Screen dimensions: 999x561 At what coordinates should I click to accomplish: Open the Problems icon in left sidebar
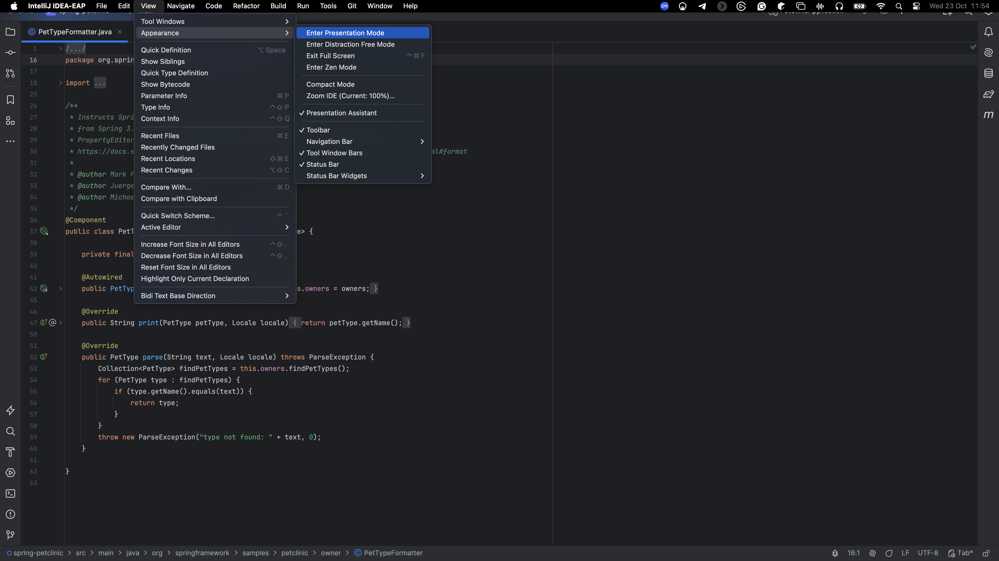tap(10, 515)
